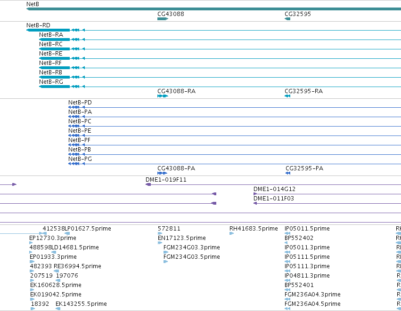Click the NetB-PE protein exon arrows
Viewport: 401px width, 311px height.
click(76, 136)
